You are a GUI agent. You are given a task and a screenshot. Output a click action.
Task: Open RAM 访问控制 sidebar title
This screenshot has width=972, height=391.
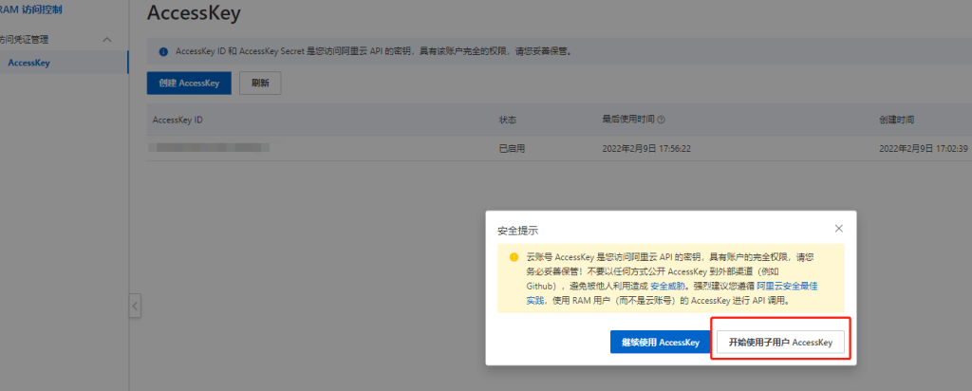click(31, 9)
